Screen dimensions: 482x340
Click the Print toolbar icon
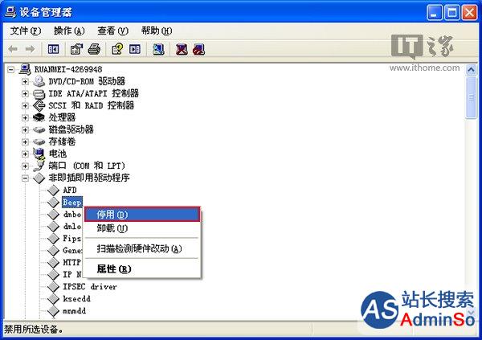tap(94, 49)
